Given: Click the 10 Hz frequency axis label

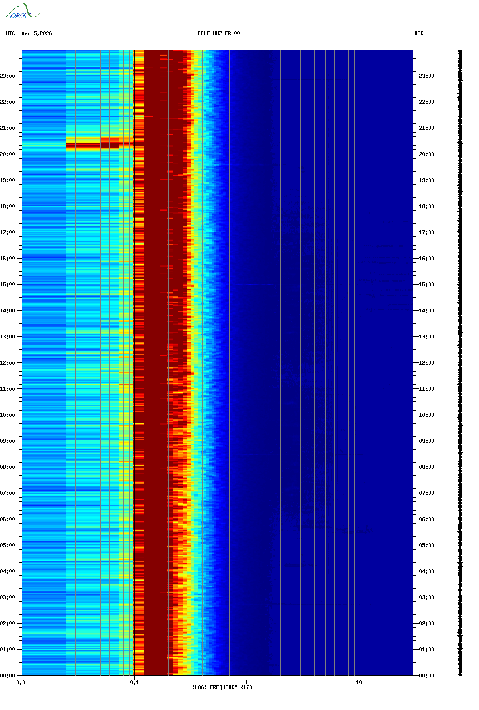Looking at the screenshot, I should (x=359, y=683).
